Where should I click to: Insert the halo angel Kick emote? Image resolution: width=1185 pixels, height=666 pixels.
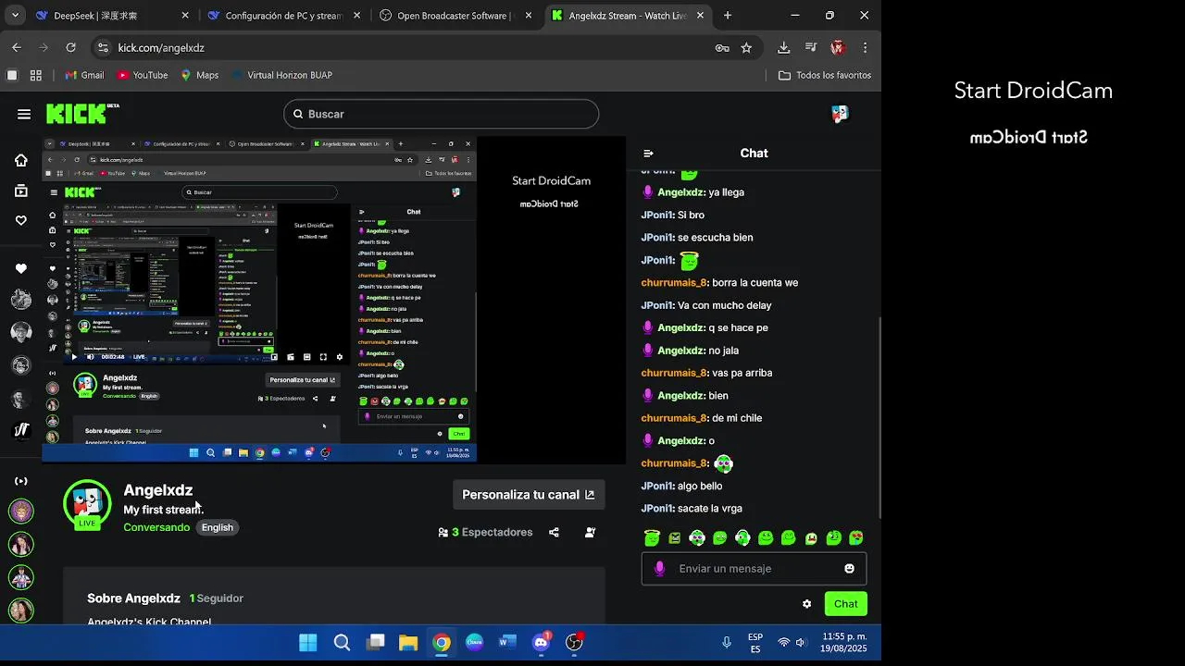coord(652,537)
